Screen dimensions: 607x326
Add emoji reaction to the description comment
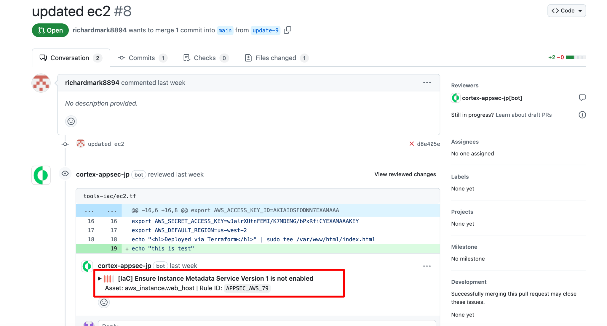tap(71, 121)
